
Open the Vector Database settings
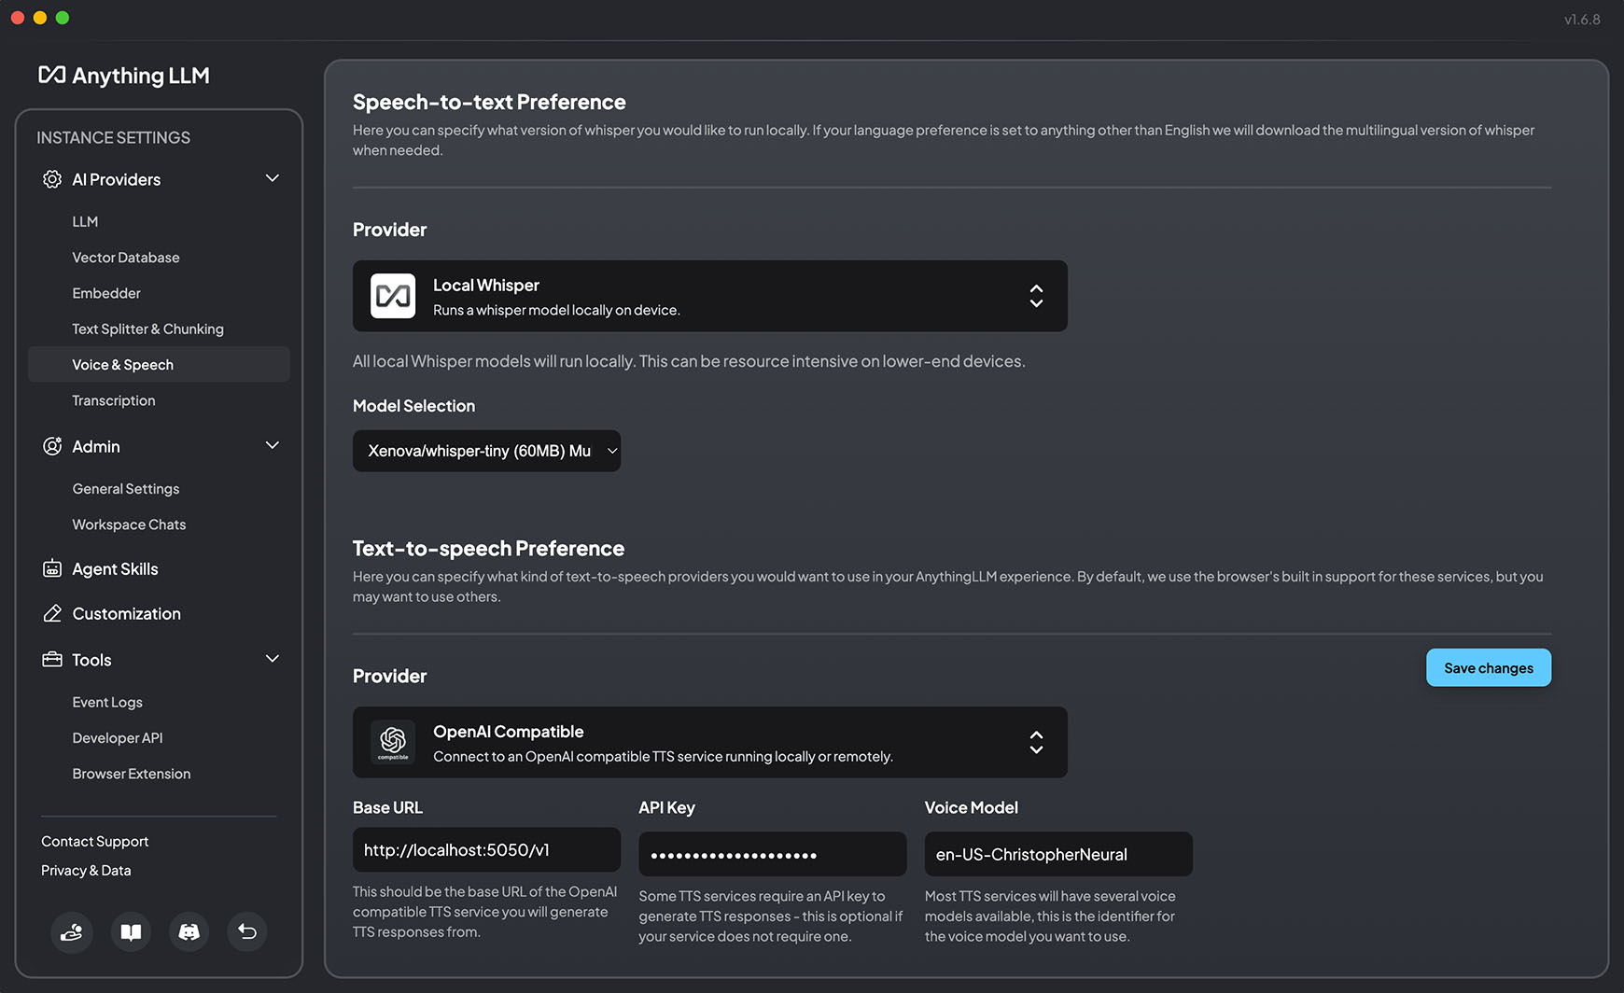tap(126, 258)
